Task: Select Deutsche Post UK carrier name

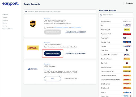Action: pos(107,71)
